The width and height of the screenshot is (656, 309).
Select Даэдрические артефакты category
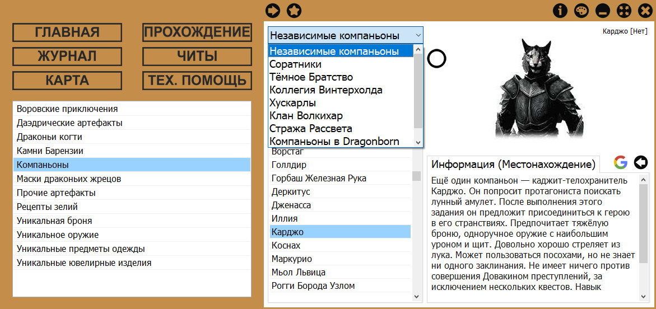tap(132, 123)
